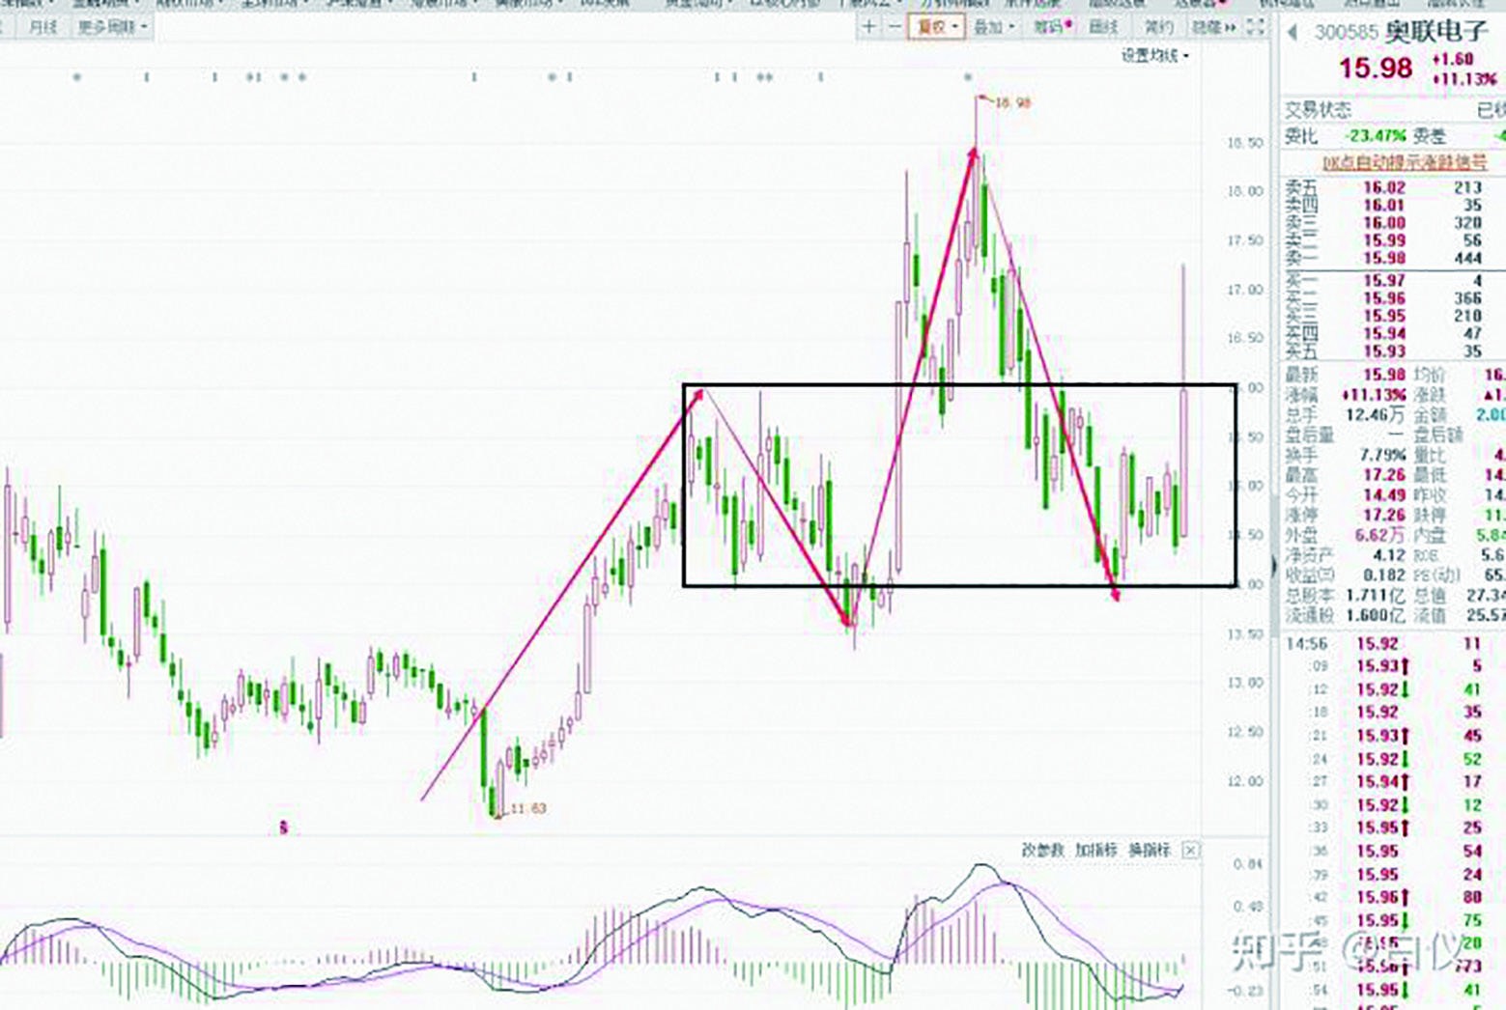Screen dimensions: 1506x1010
Task: Click the minus zoom-out chart icon
Action: pos(895,27)
